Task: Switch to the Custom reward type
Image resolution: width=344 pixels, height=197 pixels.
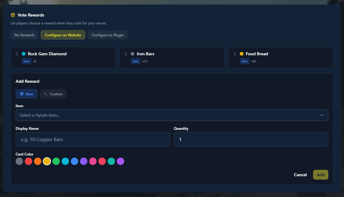Action: point(53,94)
